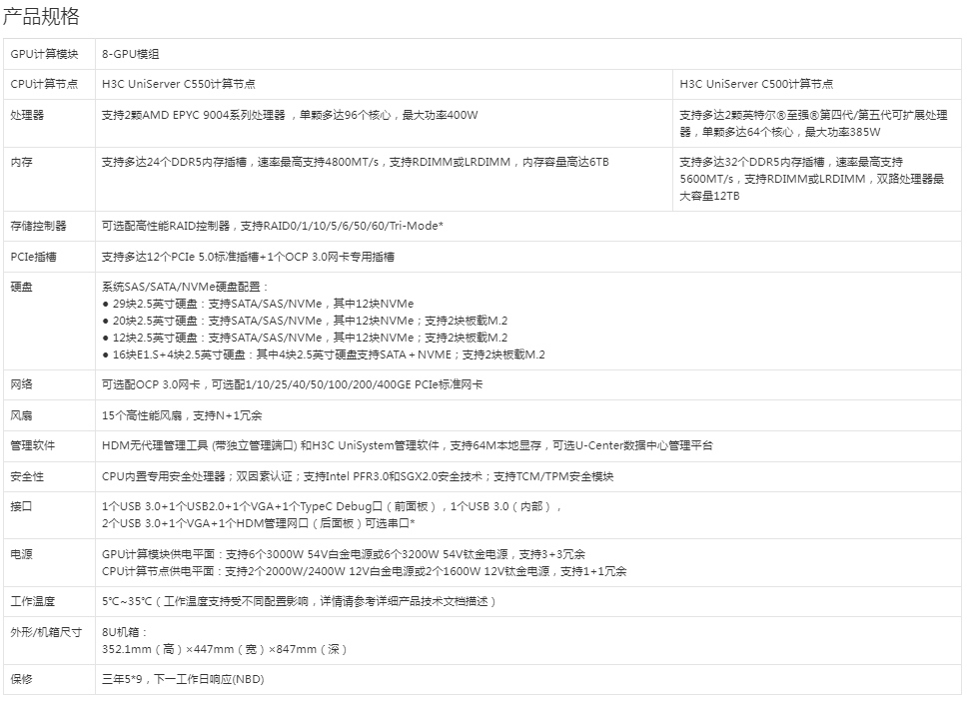This screenshot has height=705, width=969.
Task: Click the 12块2.5英寸硬盘 bullet line
Action: (x=305, y=338)
